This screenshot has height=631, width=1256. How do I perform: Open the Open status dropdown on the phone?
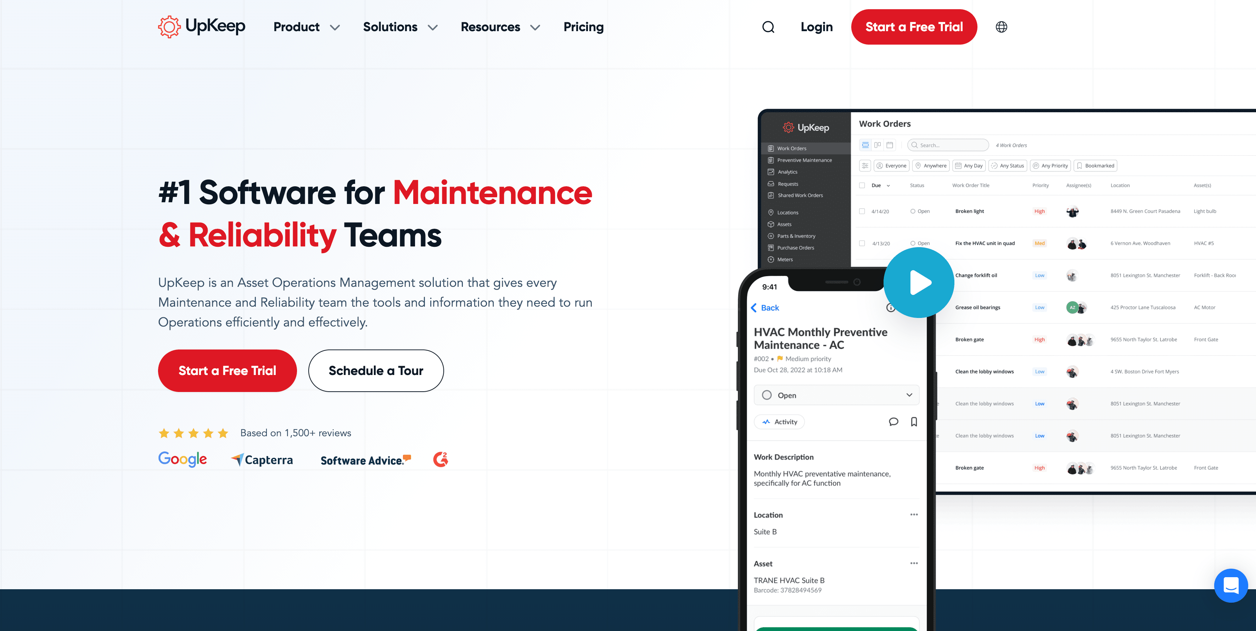click(908, 395)
